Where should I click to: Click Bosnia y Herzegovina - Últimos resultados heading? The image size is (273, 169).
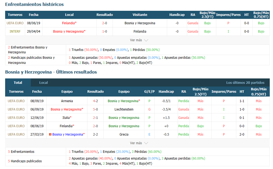(51, 72)
